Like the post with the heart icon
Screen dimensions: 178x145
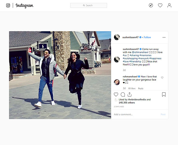pos(116,95)
